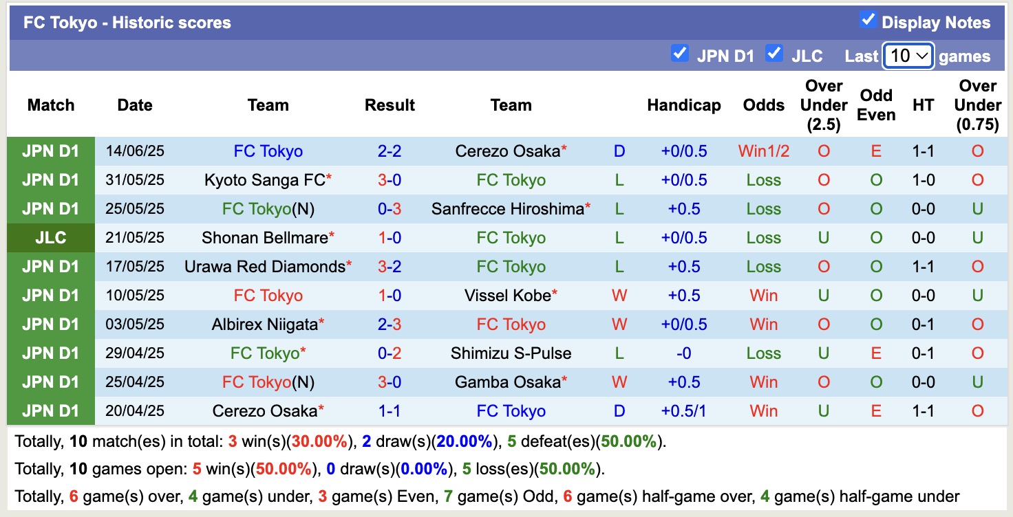
Task: Open the Sanfrecce Hiroshima team link
Action: [507, 208]
